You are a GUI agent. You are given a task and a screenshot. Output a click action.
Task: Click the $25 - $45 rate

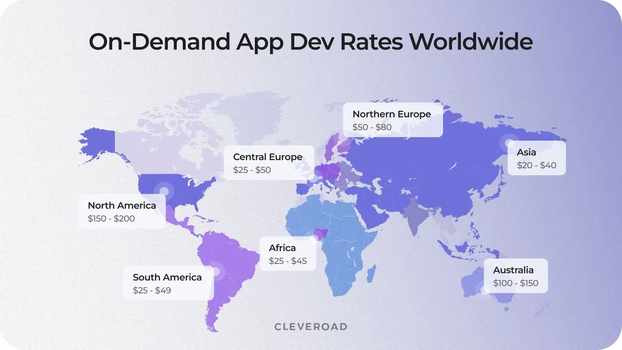[x=288, y=261]
